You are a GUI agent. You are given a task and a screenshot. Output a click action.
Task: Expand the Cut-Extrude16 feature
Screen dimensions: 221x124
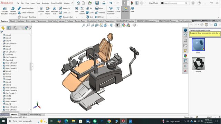pyautogui.click(x=1, y=44)
